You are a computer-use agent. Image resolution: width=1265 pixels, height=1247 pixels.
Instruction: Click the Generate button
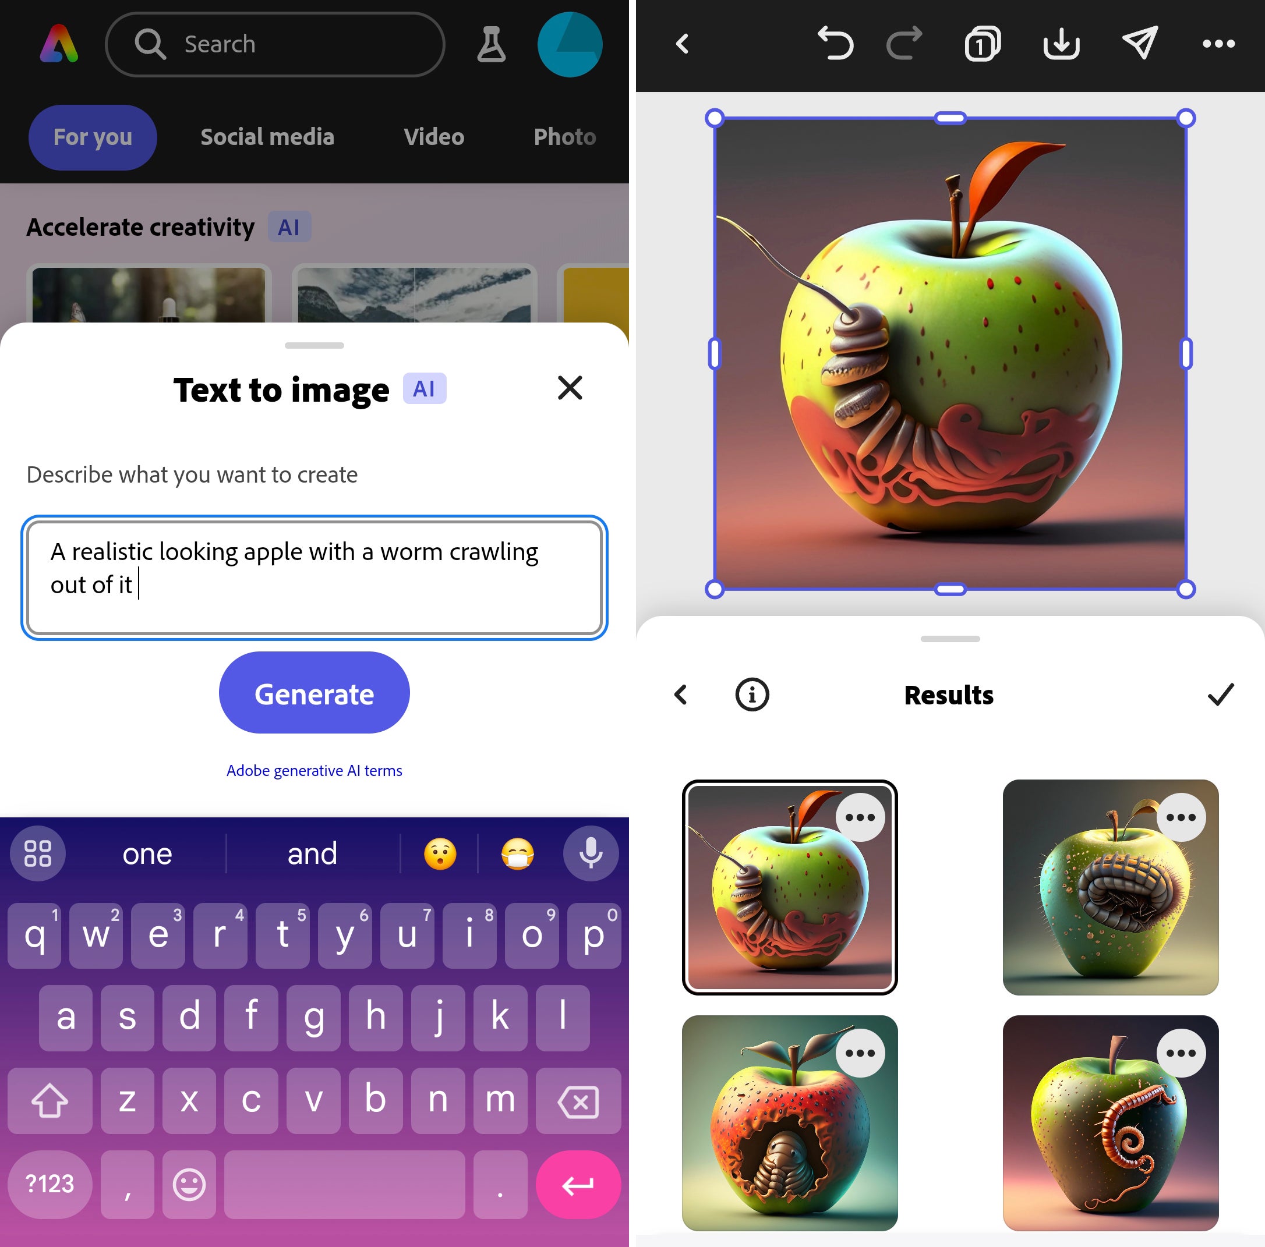313,693
